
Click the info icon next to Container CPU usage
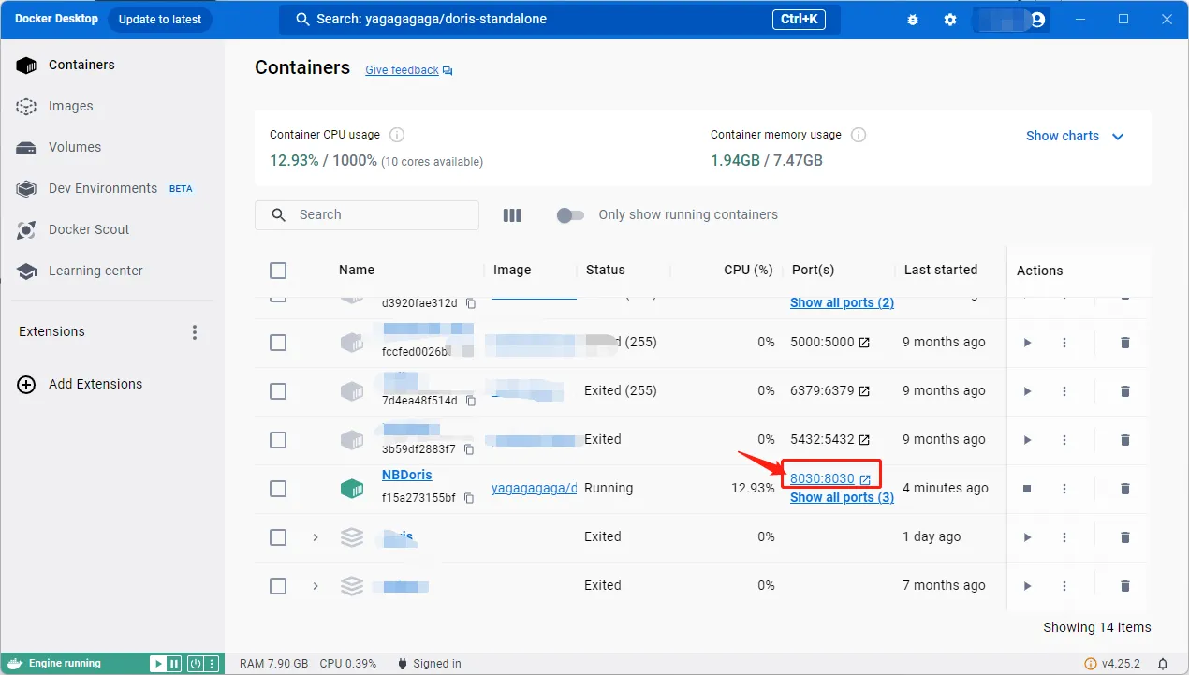click(x=397, y=135)
